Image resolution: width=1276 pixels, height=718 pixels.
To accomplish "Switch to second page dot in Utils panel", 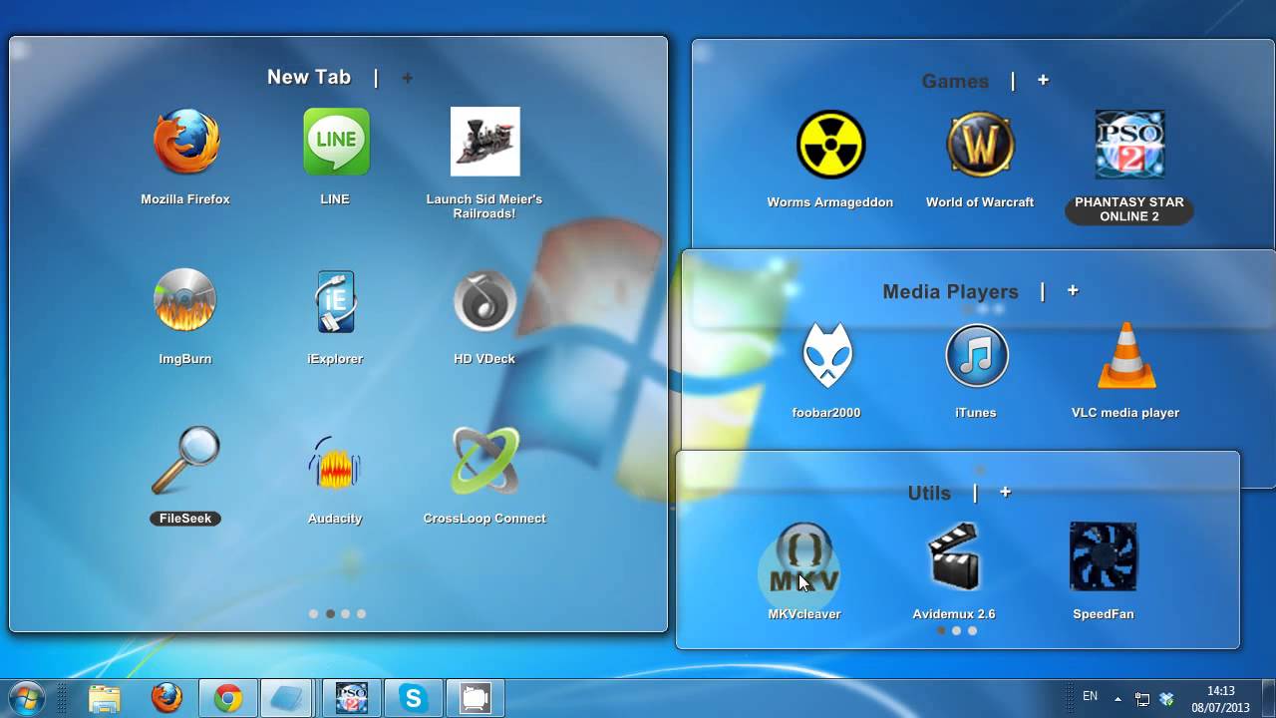I will click(956, 630).
